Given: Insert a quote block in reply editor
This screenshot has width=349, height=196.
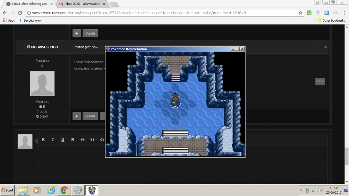Looking at the screenshot, I should tap(92, 140).
